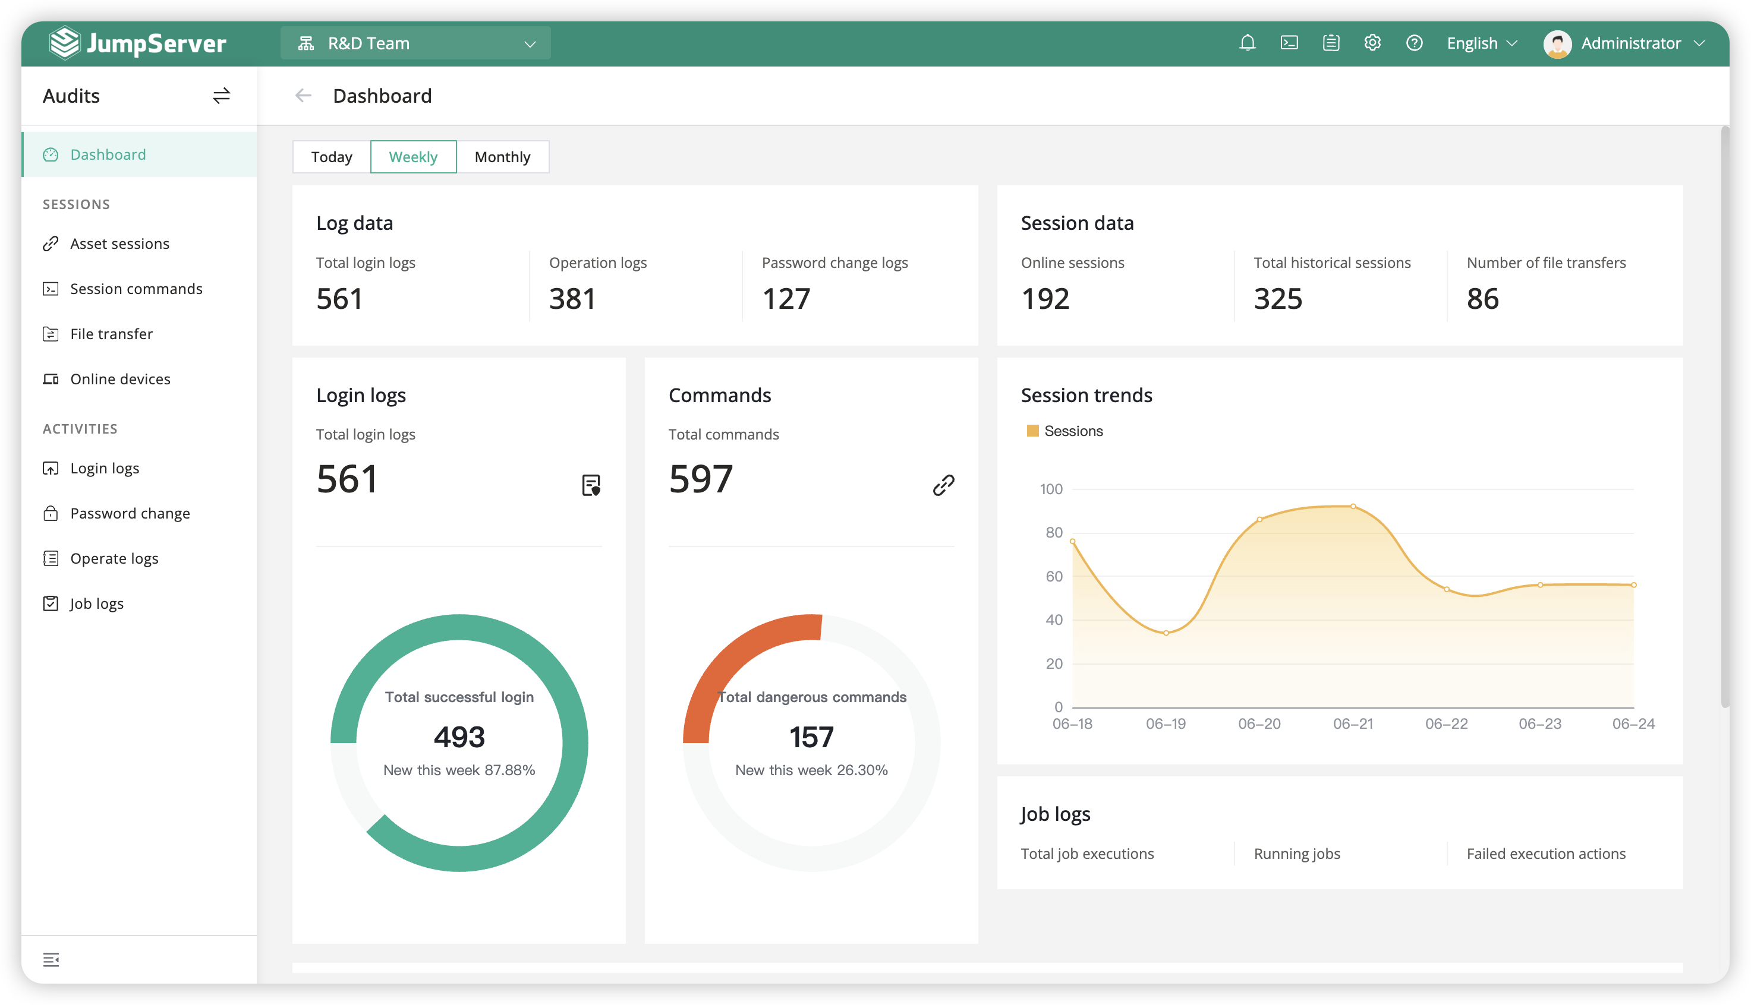Viewport: 1751px width, 1005px height.
Task: Click the JumpServer logo
Action: pyautogui.click(x=138, y=43)
